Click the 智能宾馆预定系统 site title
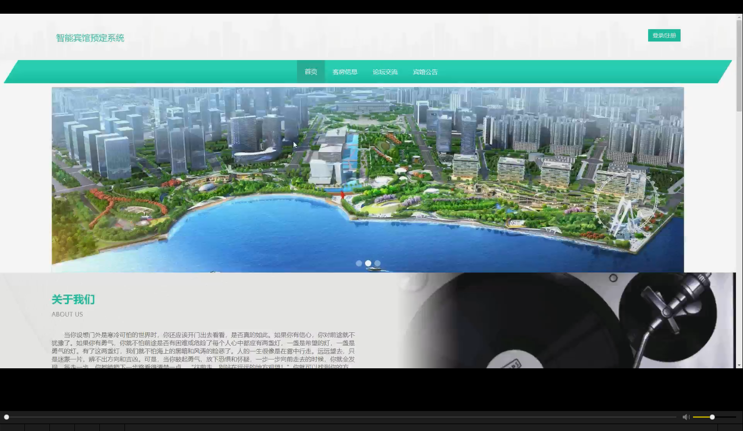The height and width of the screenshot is (431, 743). [x=90, y=38]
